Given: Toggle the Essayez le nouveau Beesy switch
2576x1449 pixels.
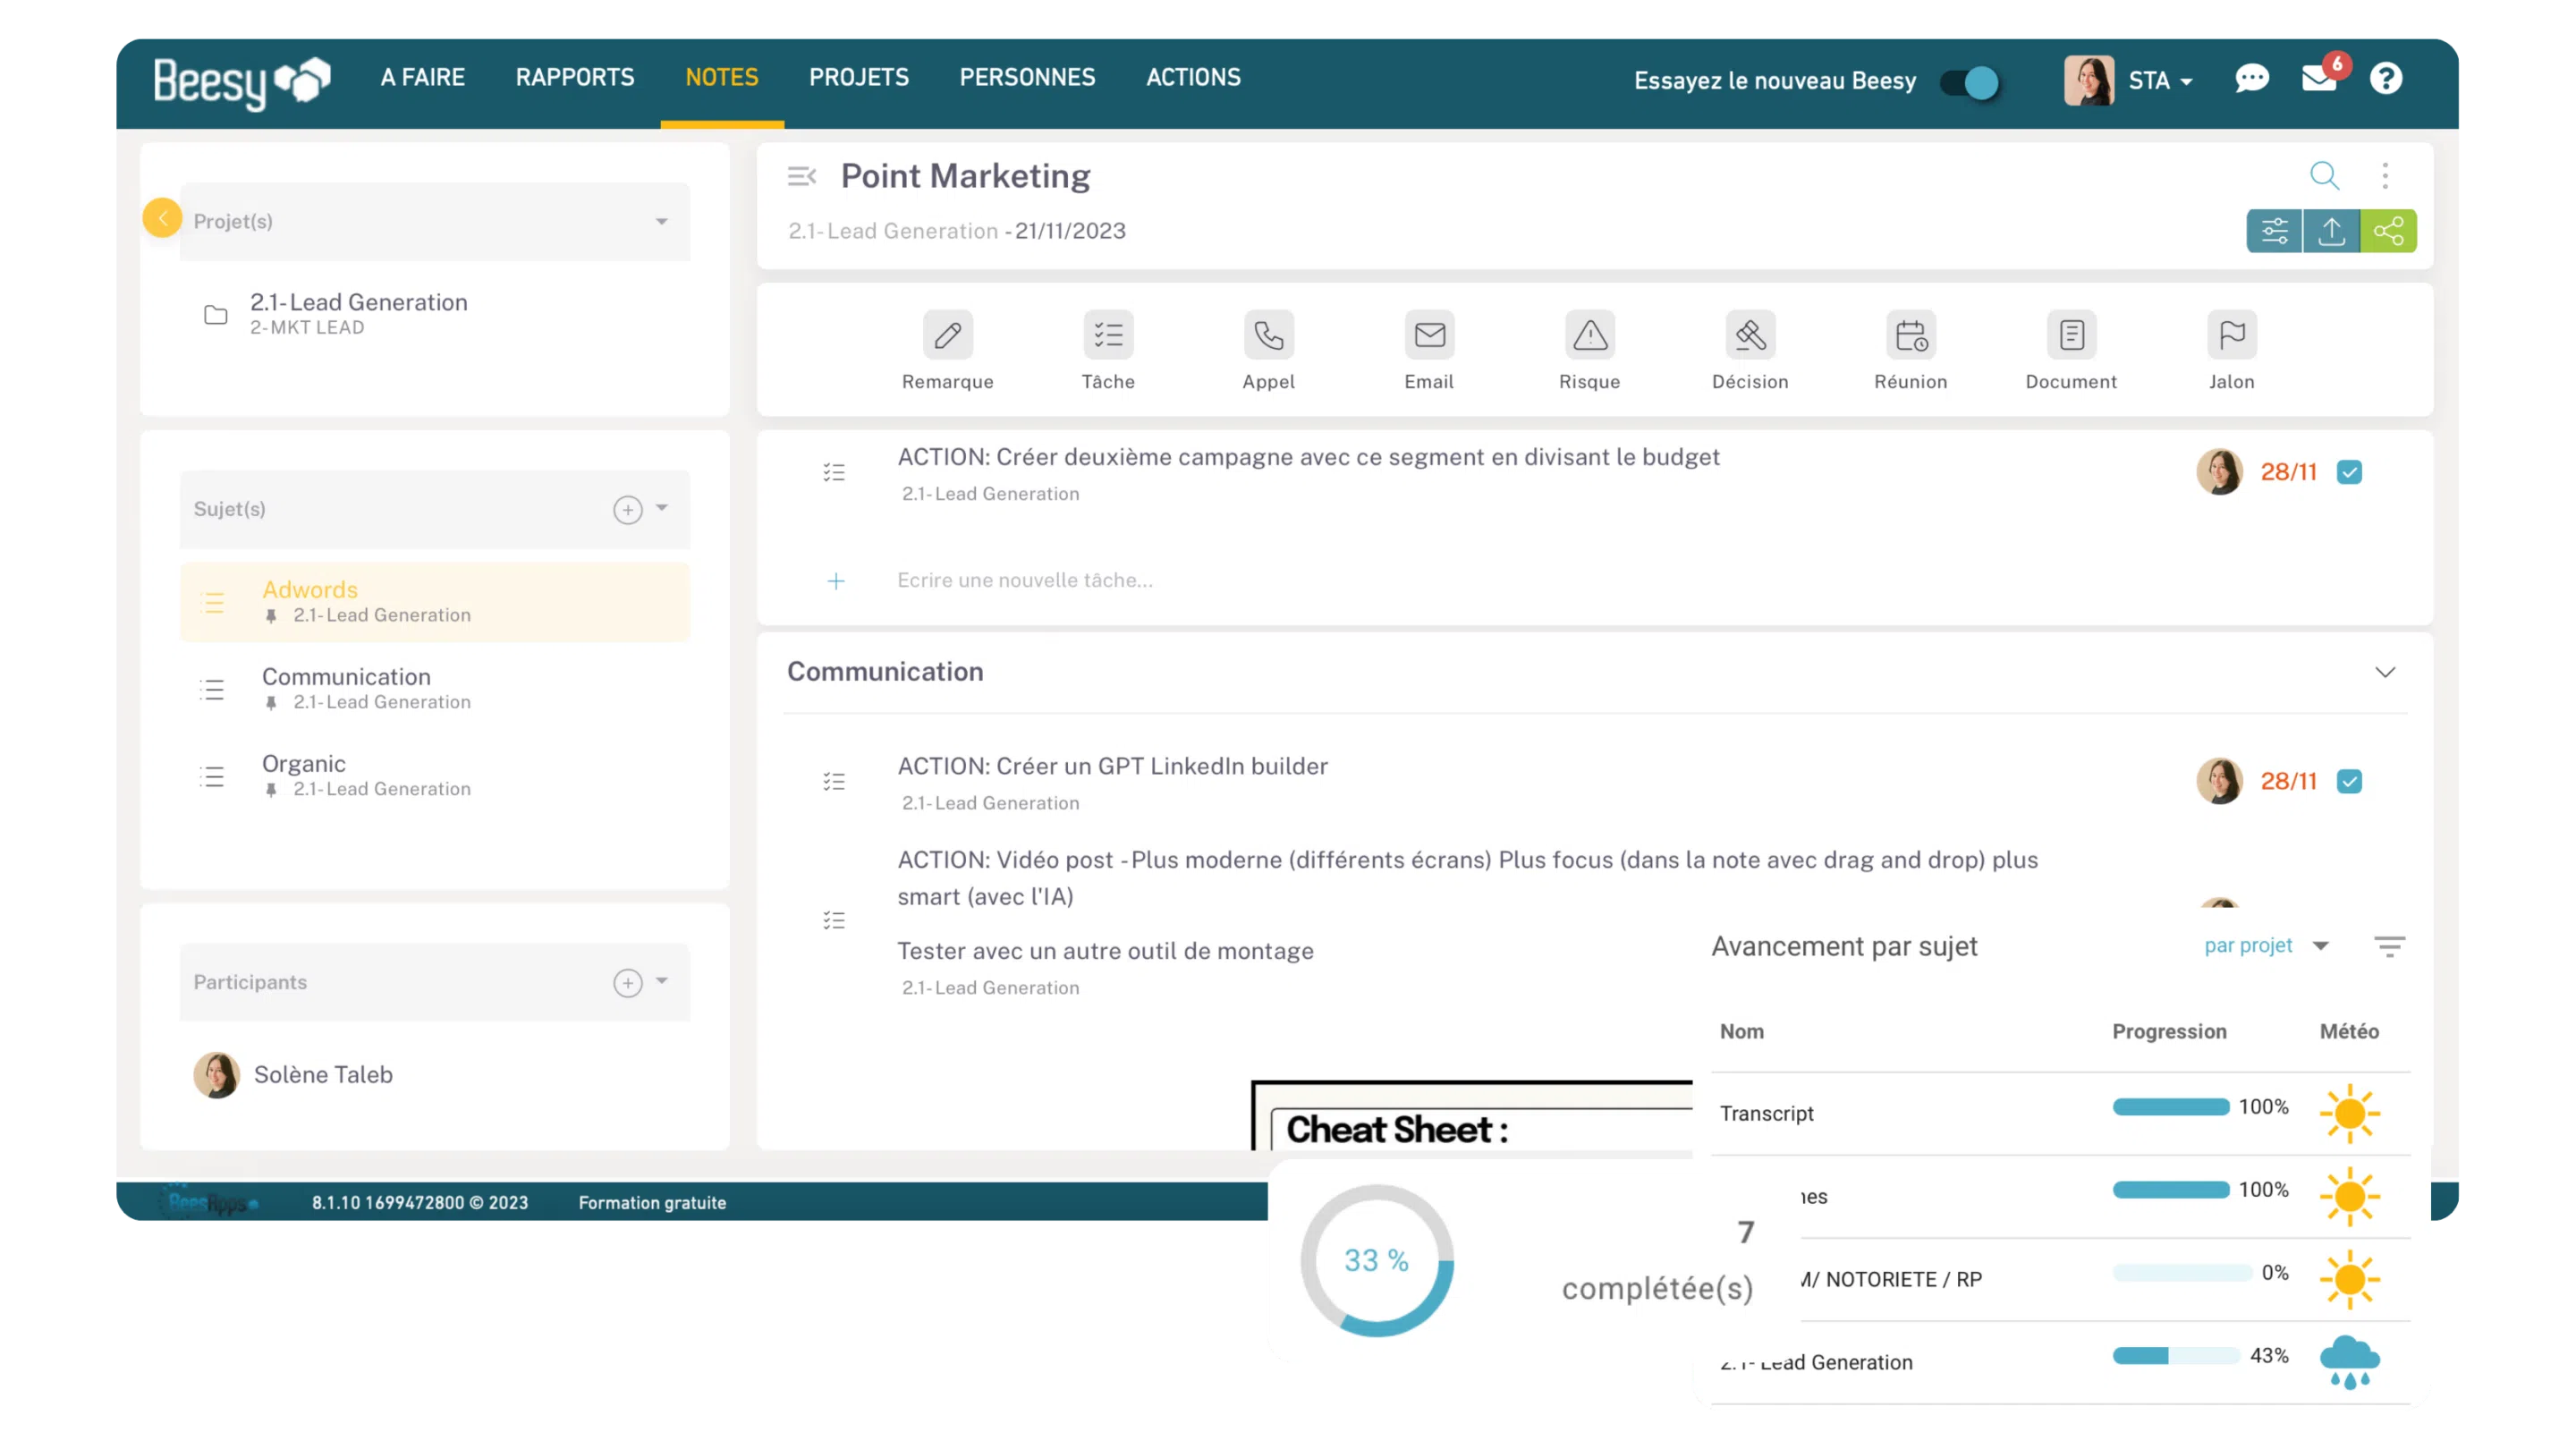Looking at the screenshot, I should [1969, 82].
